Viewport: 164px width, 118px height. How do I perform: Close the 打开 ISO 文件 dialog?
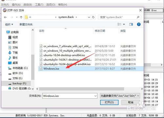[x=140, y=10]
